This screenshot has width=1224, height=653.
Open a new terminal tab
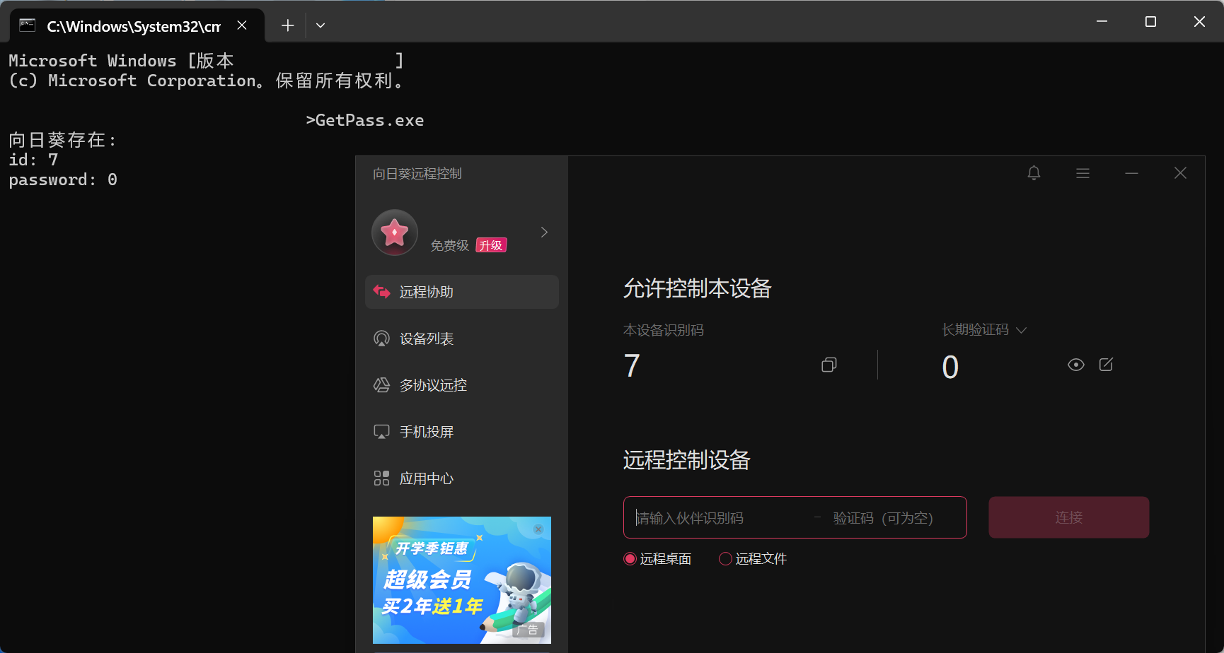pyautogui.click(x=287, y=25)
